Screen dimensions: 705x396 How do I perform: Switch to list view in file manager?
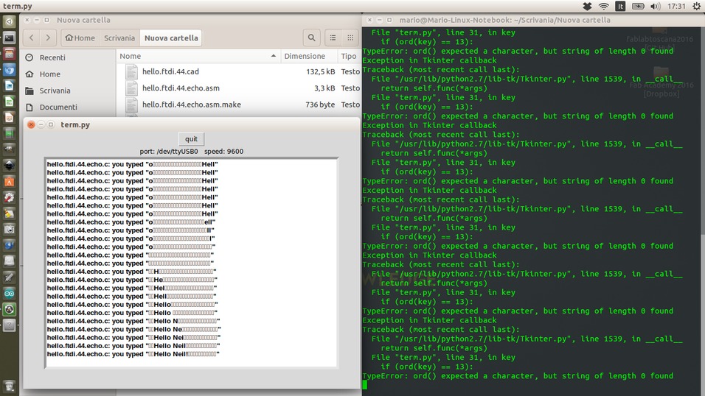point(333,38)
